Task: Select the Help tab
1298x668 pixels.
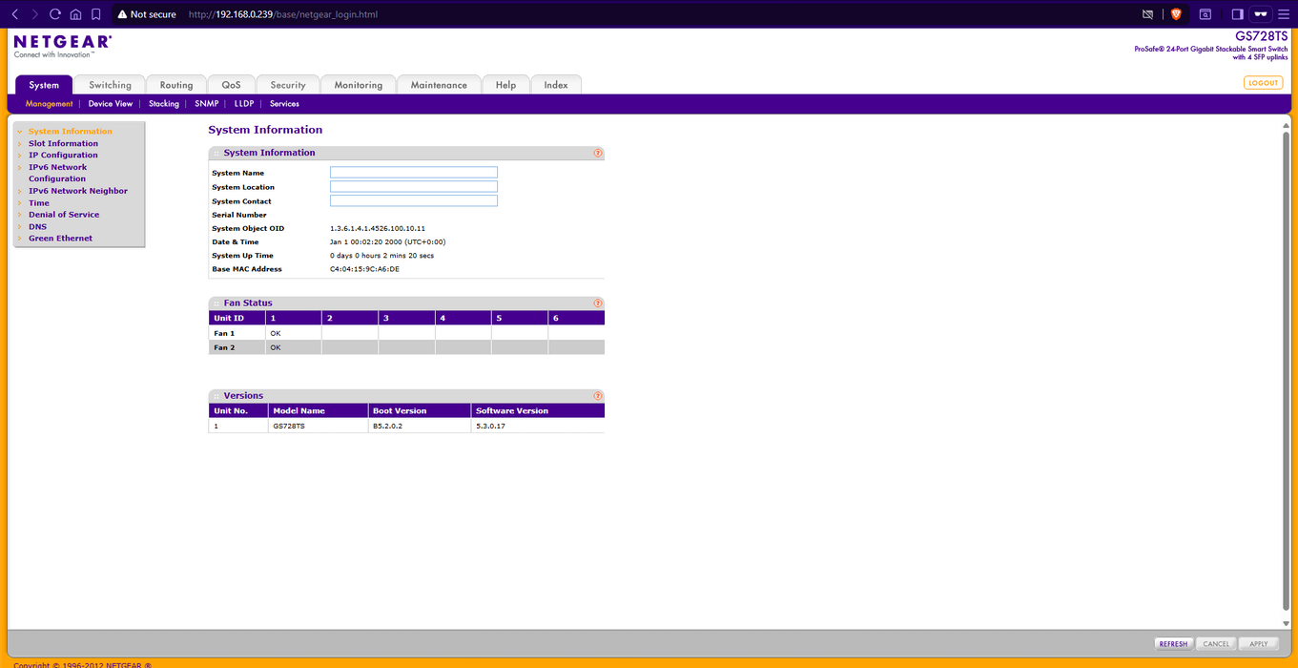Action: click(x=505, y=85)
